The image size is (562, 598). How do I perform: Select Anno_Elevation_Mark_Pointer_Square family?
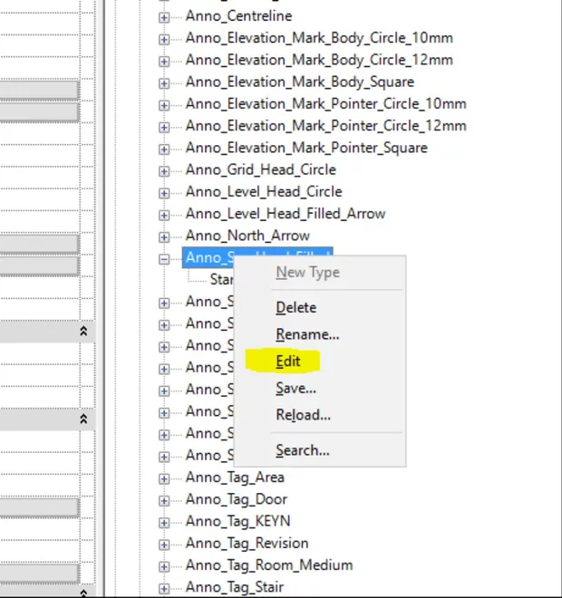[x=305, y=148]
